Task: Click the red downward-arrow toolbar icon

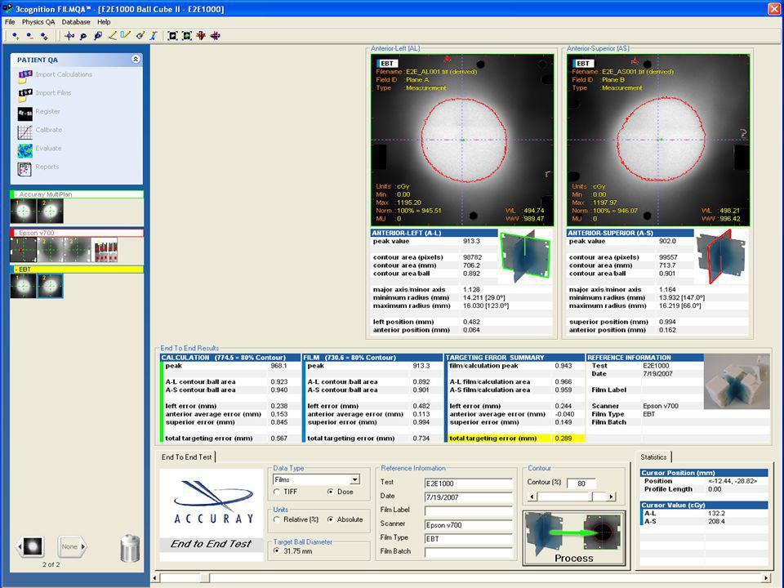Action: click(201, 36)
